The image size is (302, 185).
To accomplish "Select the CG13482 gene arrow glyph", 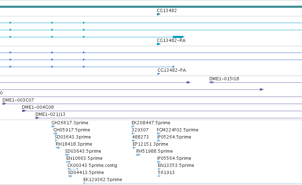I will (x=159, y=14).
